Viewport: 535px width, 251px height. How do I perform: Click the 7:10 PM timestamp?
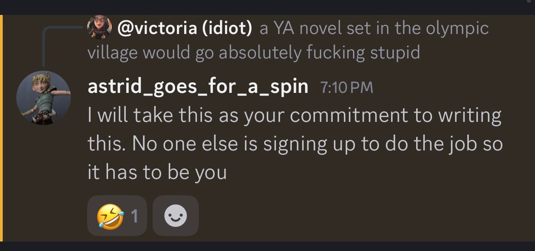point(347,87)
